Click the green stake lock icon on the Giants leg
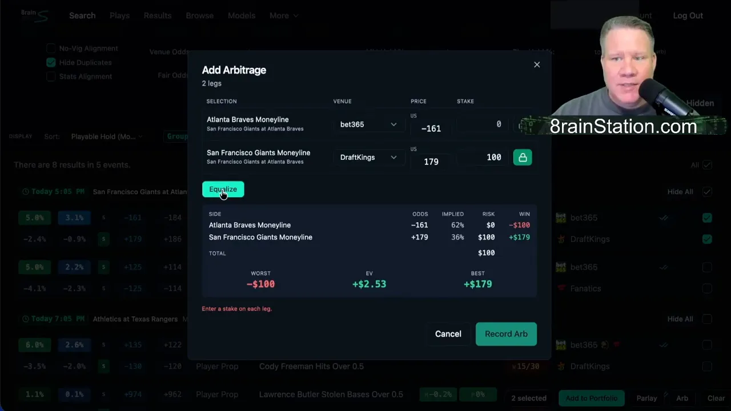Screen dimensions: 731x411 (x=523, y=158)
